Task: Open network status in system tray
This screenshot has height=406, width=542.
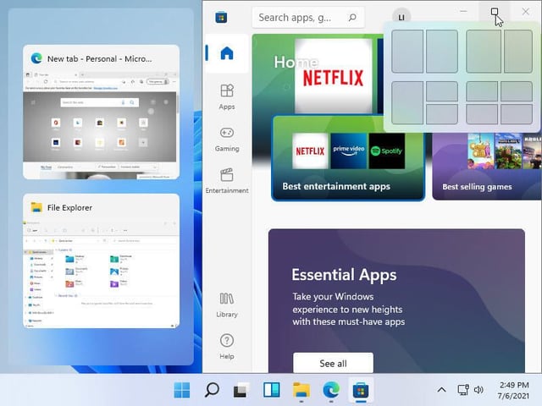Action: 463,390
